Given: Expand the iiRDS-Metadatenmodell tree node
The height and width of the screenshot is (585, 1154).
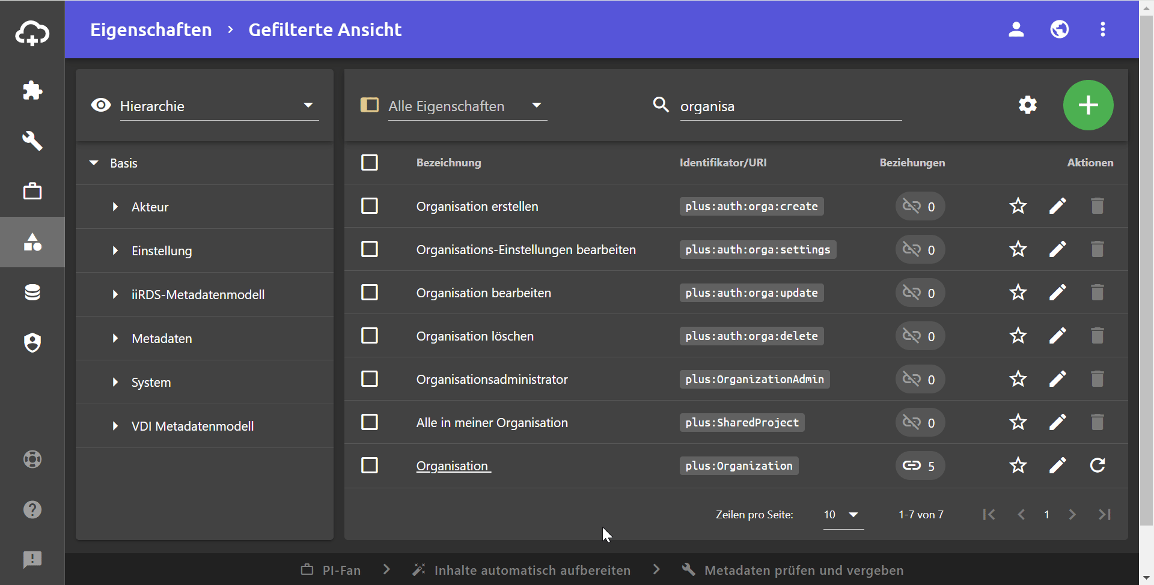Looking at the screenshot, I should (115, 294).
